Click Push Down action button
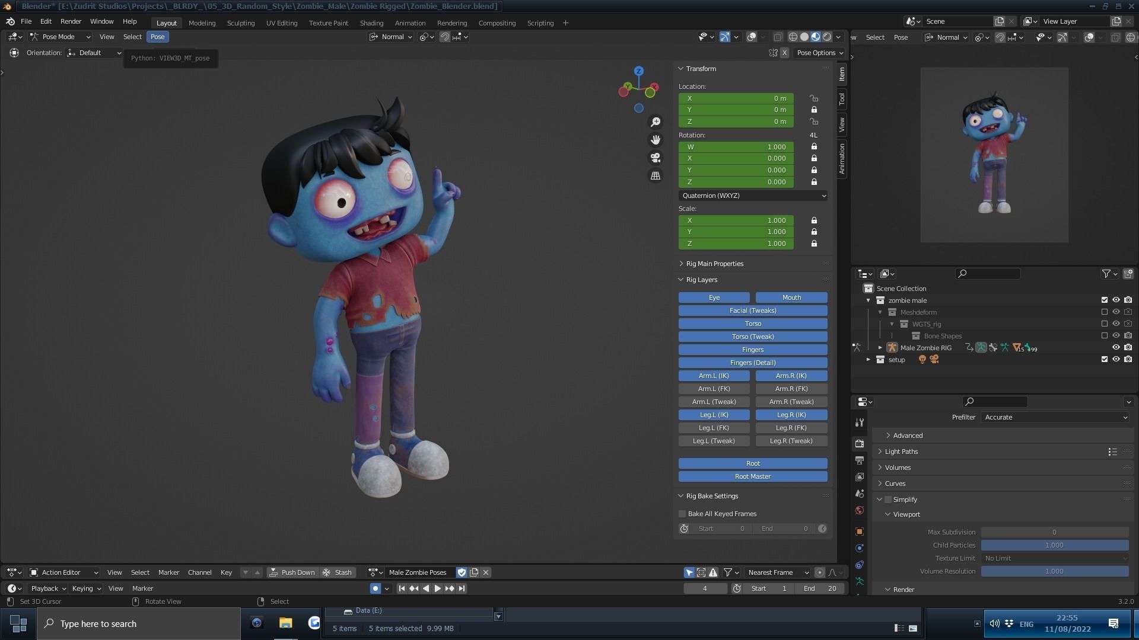The image size is (1139, 640). click(x=292, y=572)
